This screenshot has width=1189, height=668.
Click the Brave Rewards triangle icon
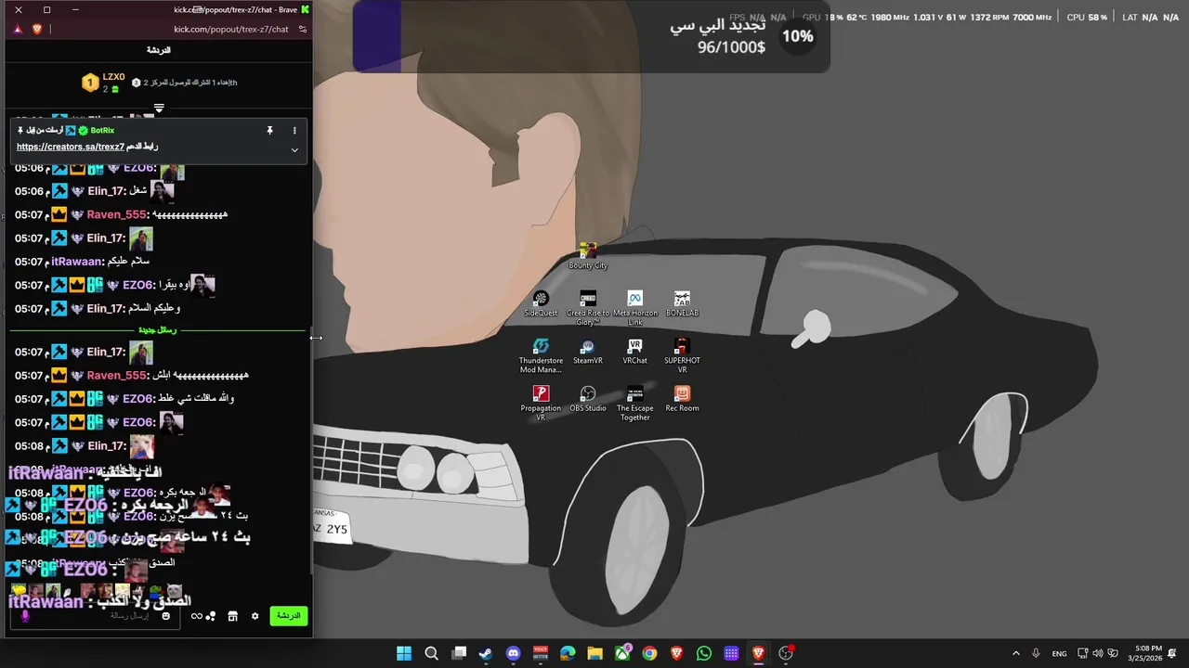coord(18,29)
